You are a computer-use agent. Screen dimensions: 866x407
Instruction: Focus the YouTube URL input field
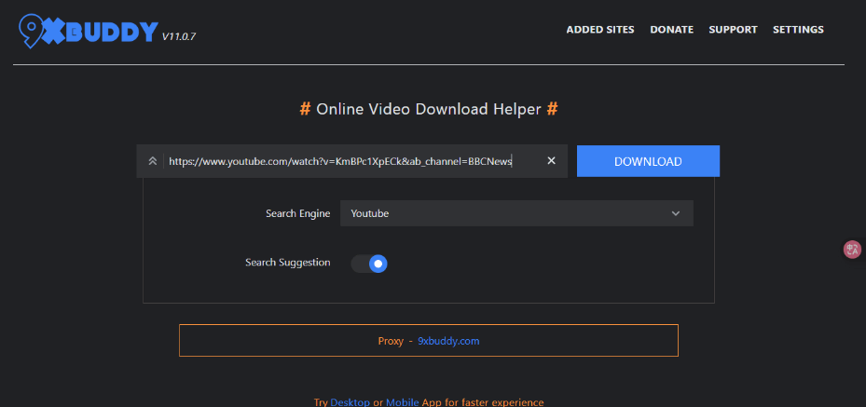353,161
